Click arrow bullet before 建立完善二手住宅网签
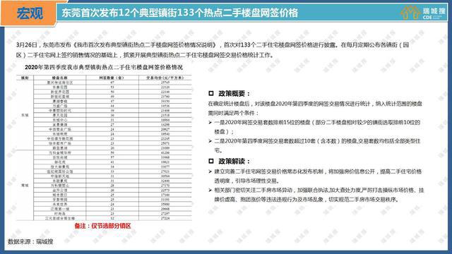This screenshot has width=452, height=254. click(210, 171)
